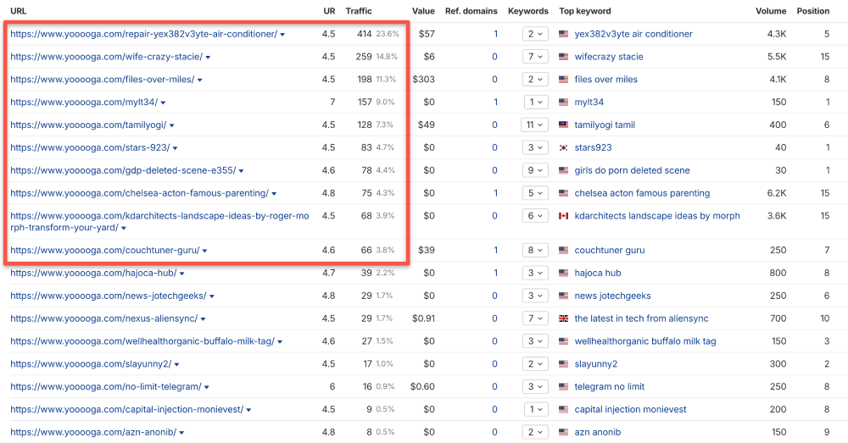Viewport: 848px width, 443px height.
Task: Click the UR value 7 for mylt34
Action: click(332, 102)
